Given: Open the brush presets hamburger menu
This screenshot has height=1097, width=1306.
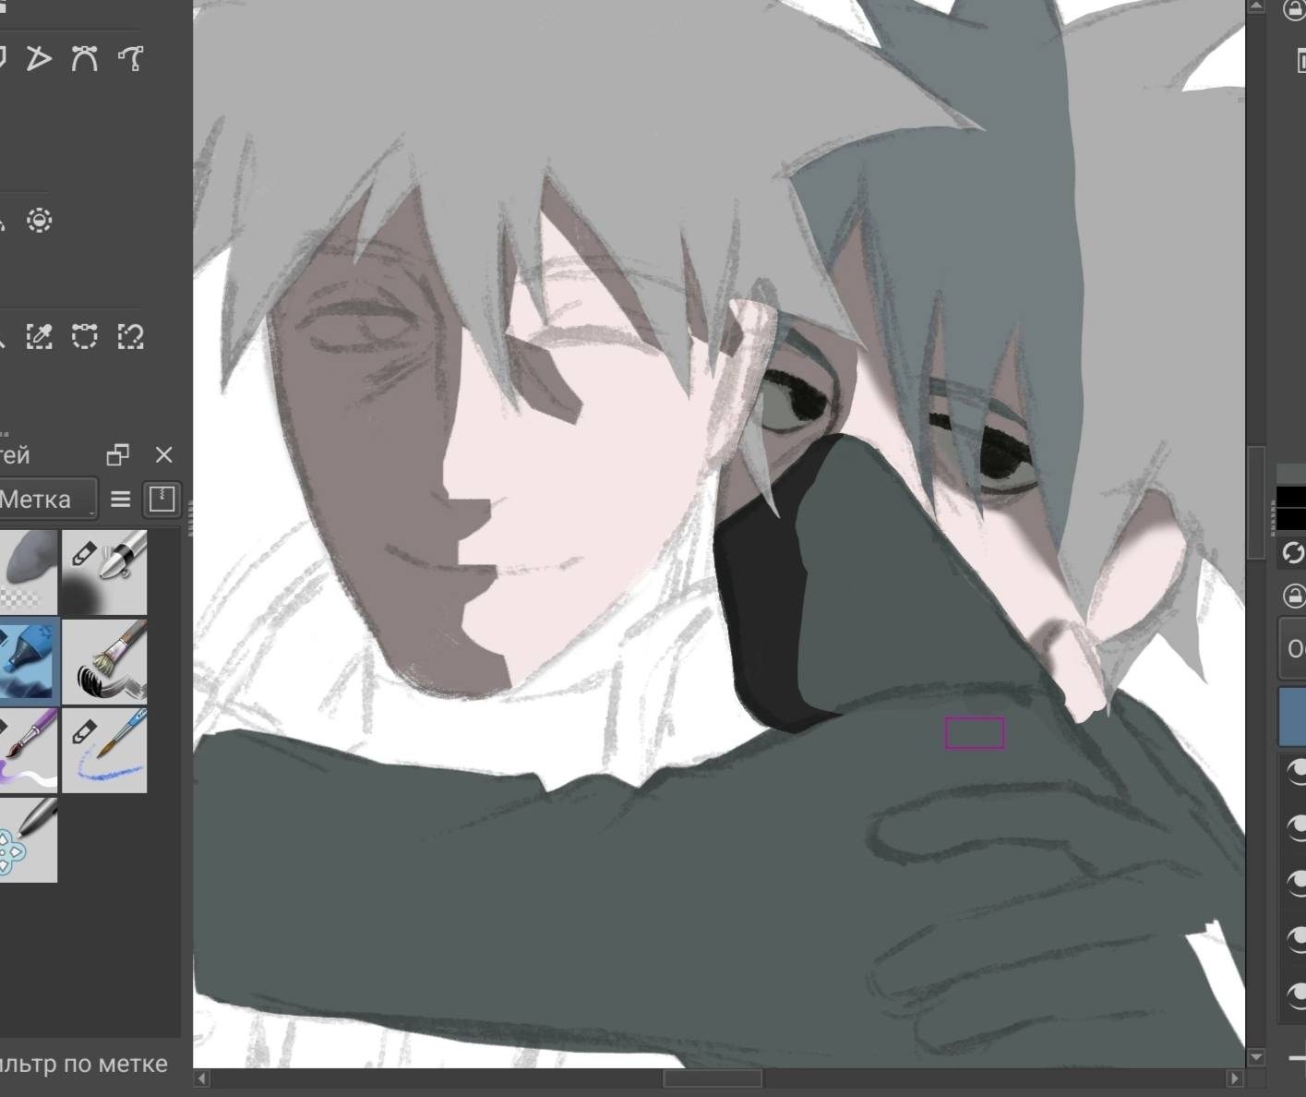Looking at the screenshot, I should pos(120,500).
